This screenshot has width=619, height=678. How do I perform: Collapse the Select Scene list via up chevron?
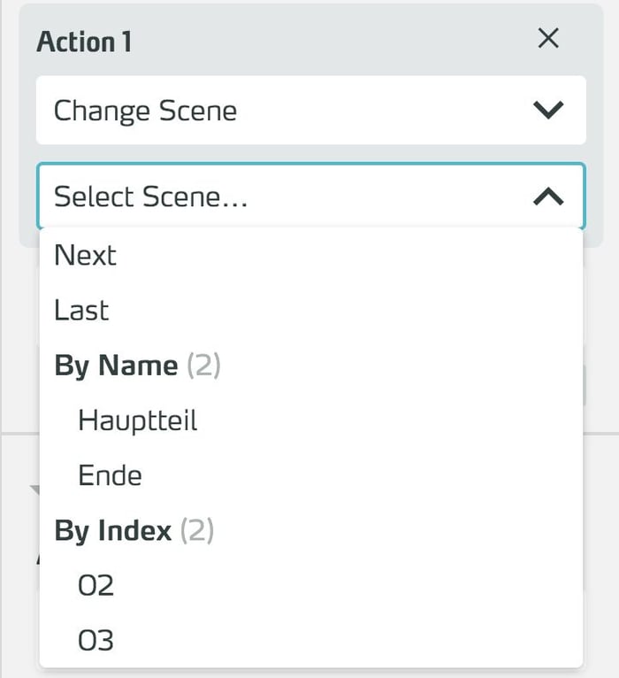(x=548, y=196)
